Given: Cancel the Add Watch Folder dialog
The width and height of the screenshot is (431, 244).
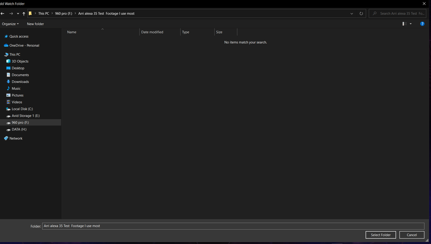Looking at the screenshot, I should (x=412, y=235).
